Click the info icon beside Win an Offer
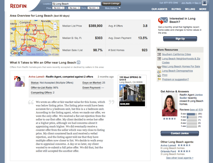 (79, 62)
